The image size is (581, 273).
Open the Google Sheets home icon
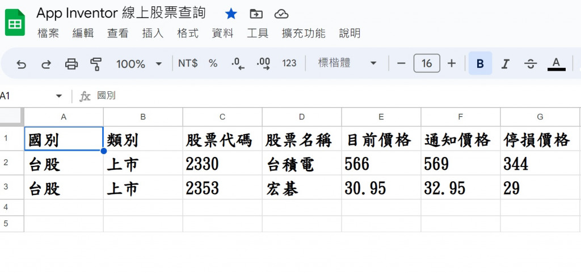[15, 22]
